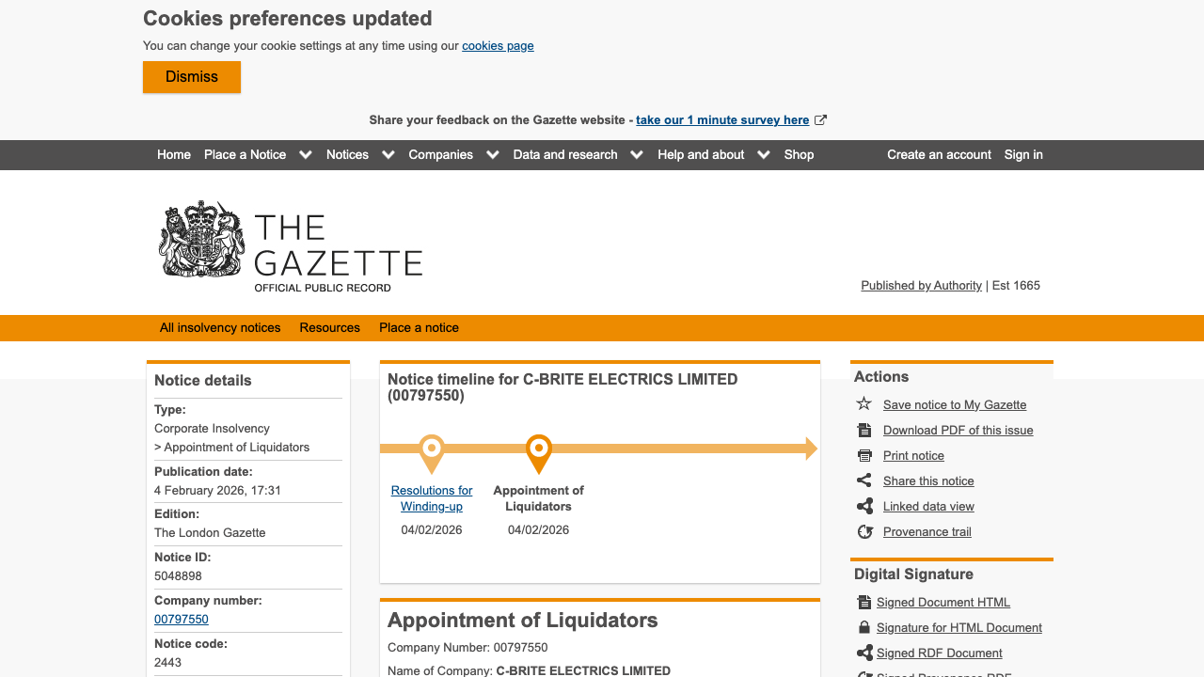
Task: Select the Signed RDF Document share-style icon
Action: [x=863, y=653]
